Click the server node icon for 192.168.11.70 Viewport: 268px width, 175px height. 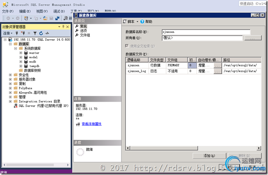pyautogui.click(x=10, y=40)
